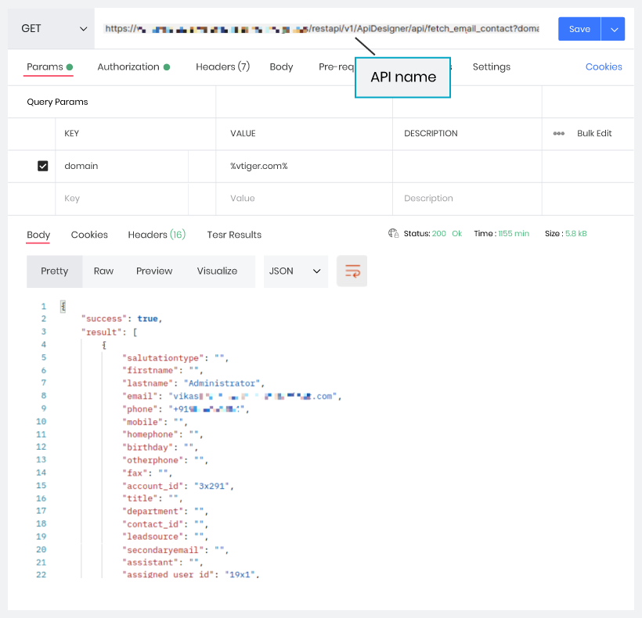Open response Headers (16) tab
The height and width of the screenshot is (618, 642).
tap(157, 235)
